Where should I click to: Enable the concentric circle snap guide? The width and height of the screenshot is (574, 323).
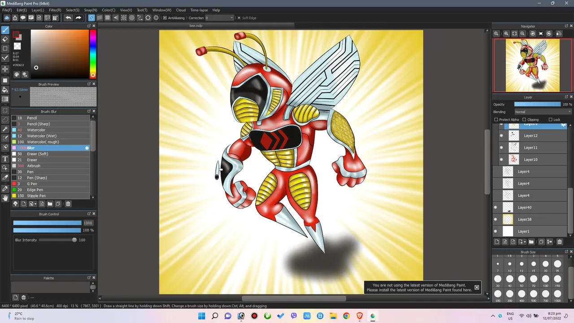coord(132,17)
